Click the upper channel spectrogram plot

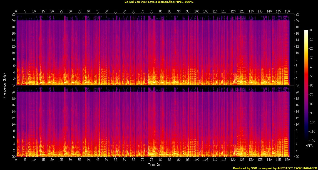[153, 49]
